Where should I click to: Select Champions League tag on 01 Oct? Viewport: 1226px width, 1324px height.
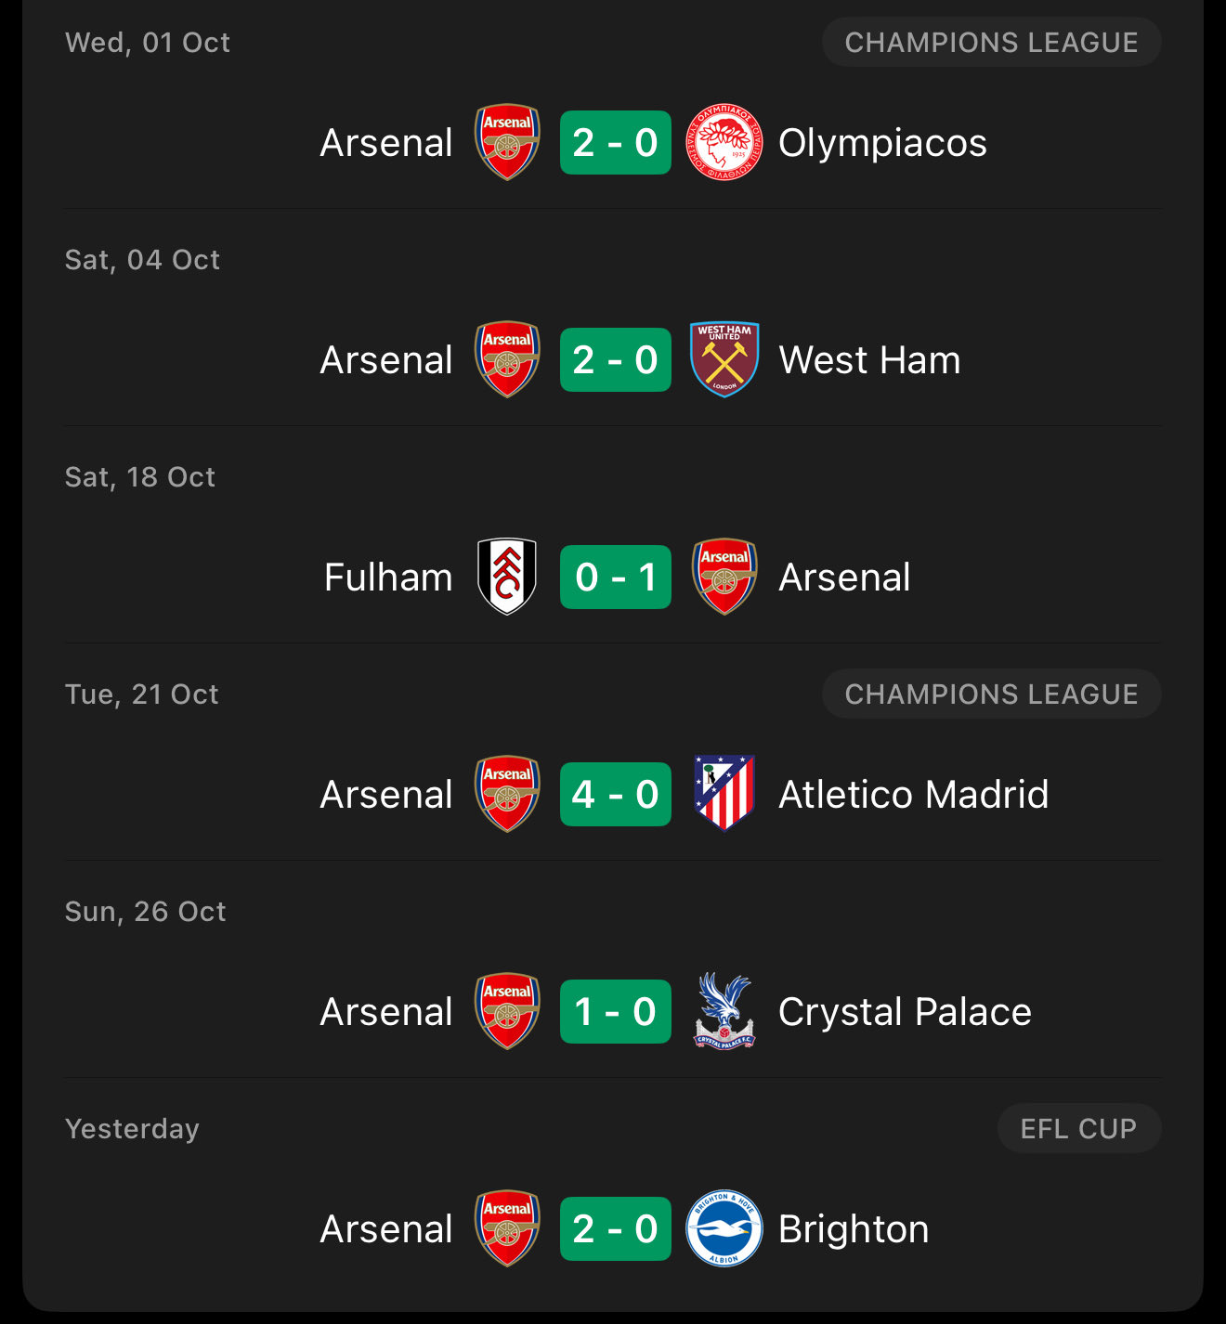[x=991, y=43]
